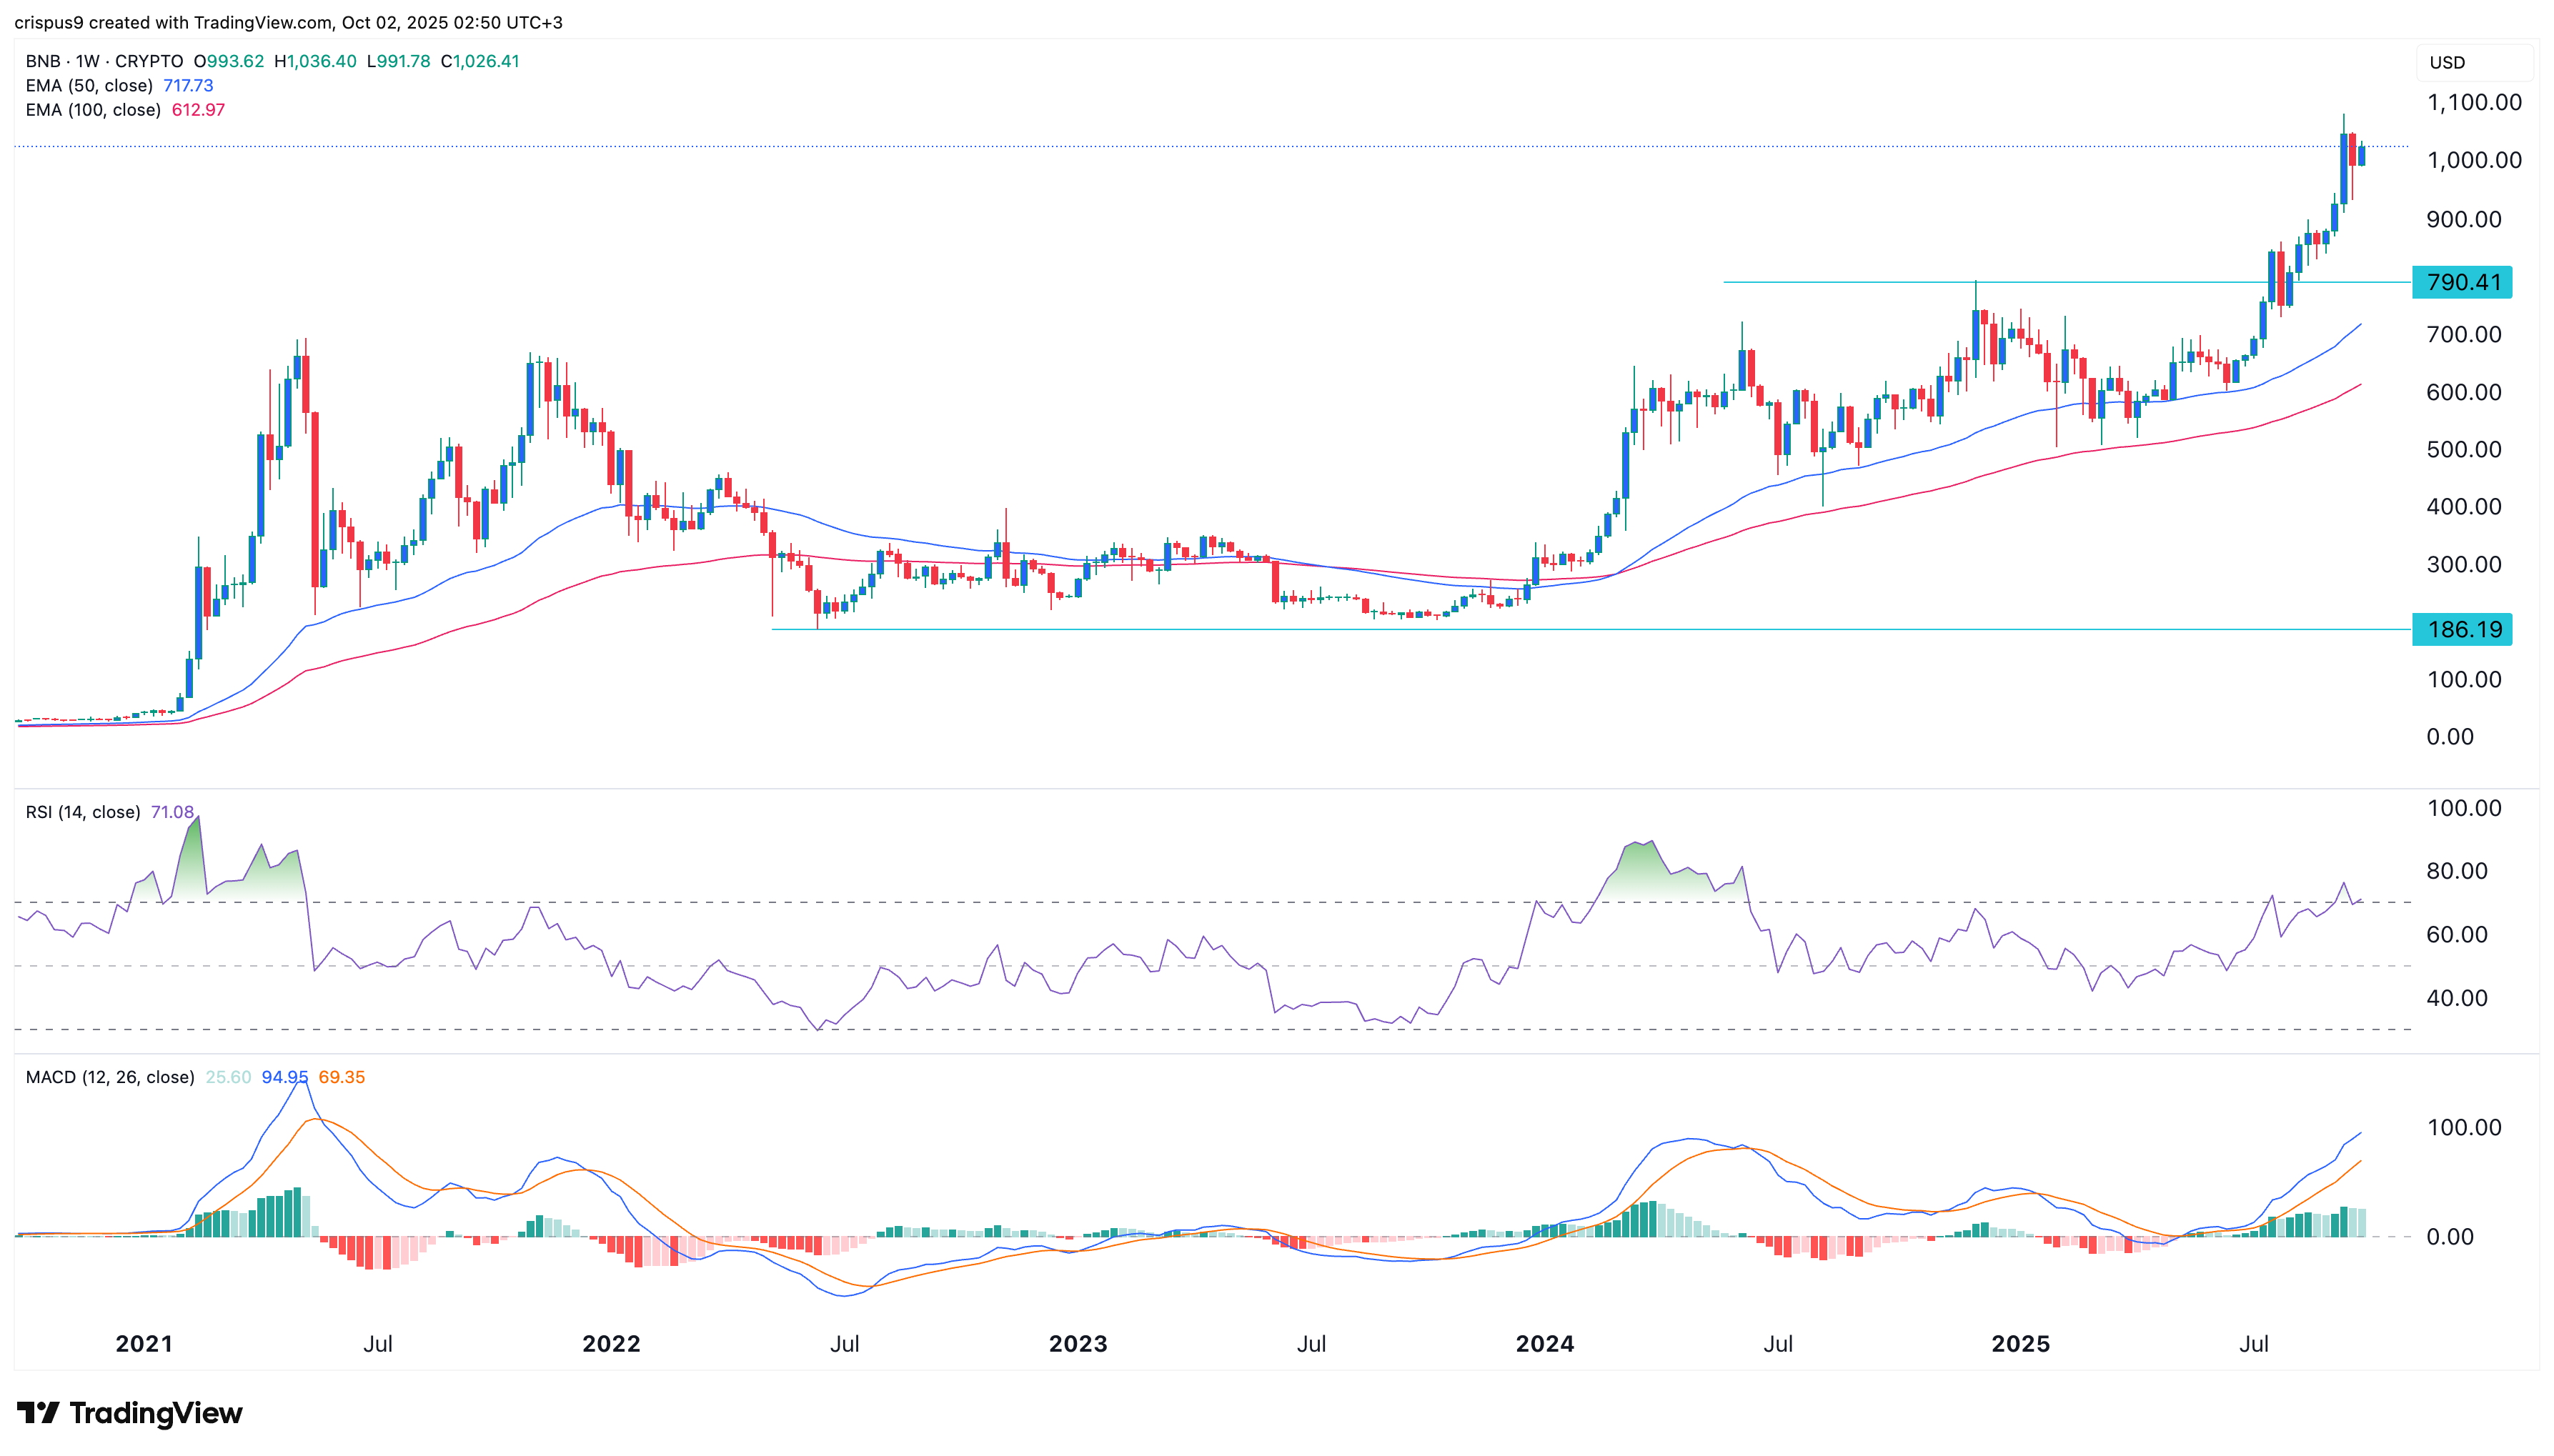
Task: Click the BNB · 1W · CRYPTO symbol title
Action: [x=104, y=61]
